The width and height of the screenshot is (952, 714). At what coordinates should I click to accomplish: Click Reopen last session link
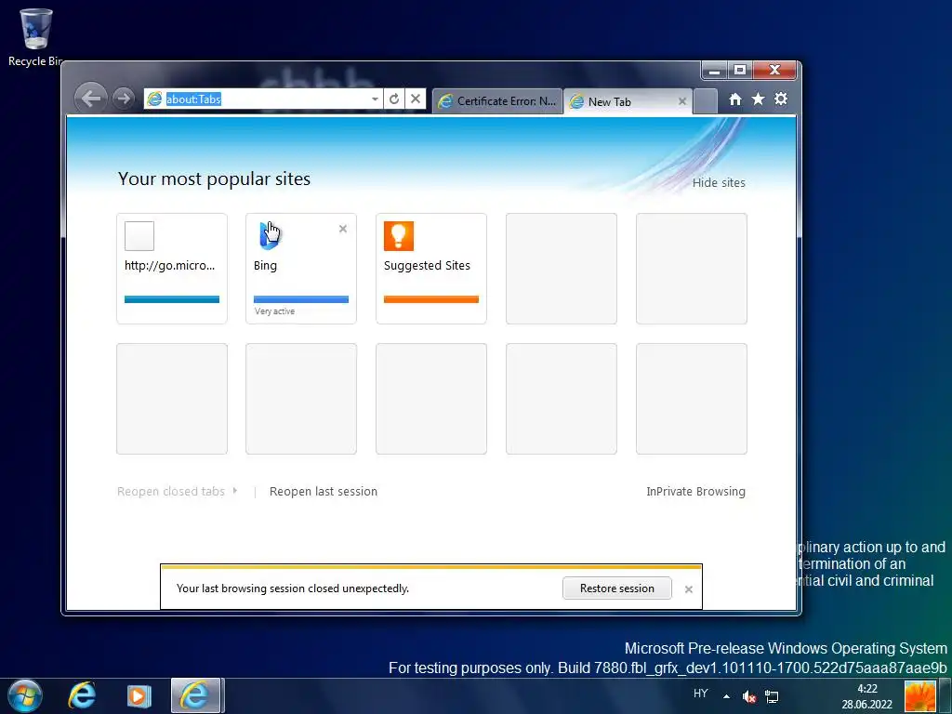324,491
